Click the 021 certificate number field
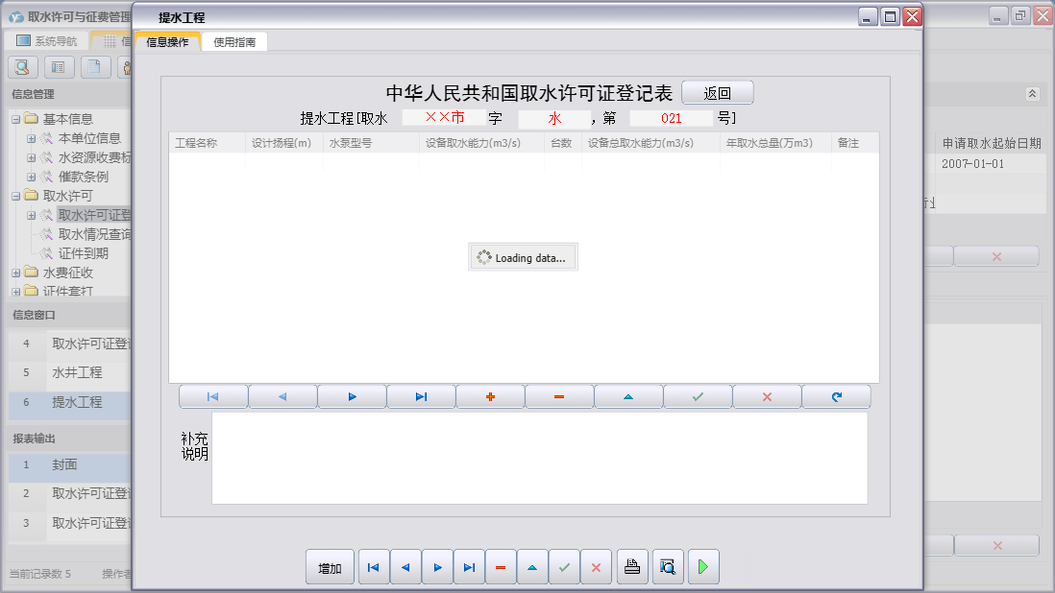 [x=672, y=118]
